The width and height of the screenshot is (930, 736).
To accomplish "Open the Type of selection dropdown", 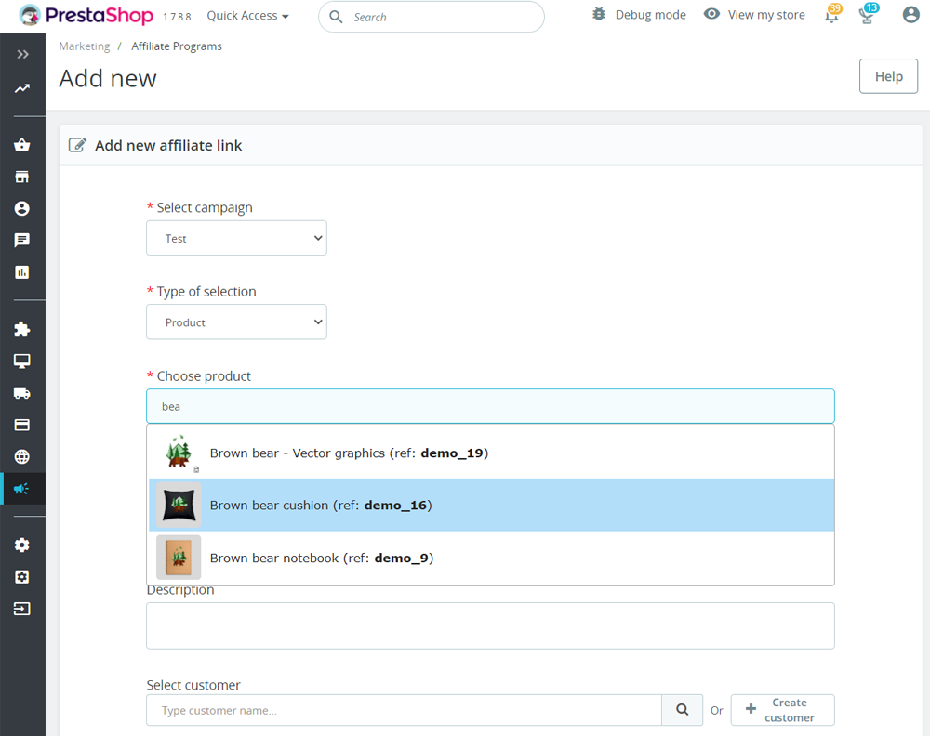I will pyautogui.click(x=236, y=322).
